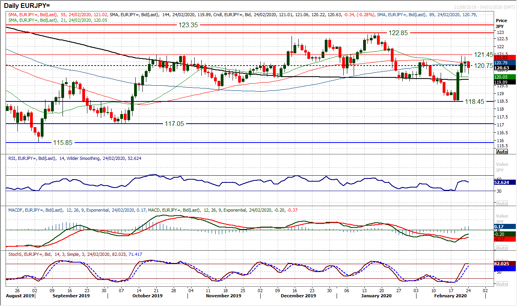This screenshot has width=517, height=306.
Task: Click the Price JPY axis header
Action: point(501,23)
